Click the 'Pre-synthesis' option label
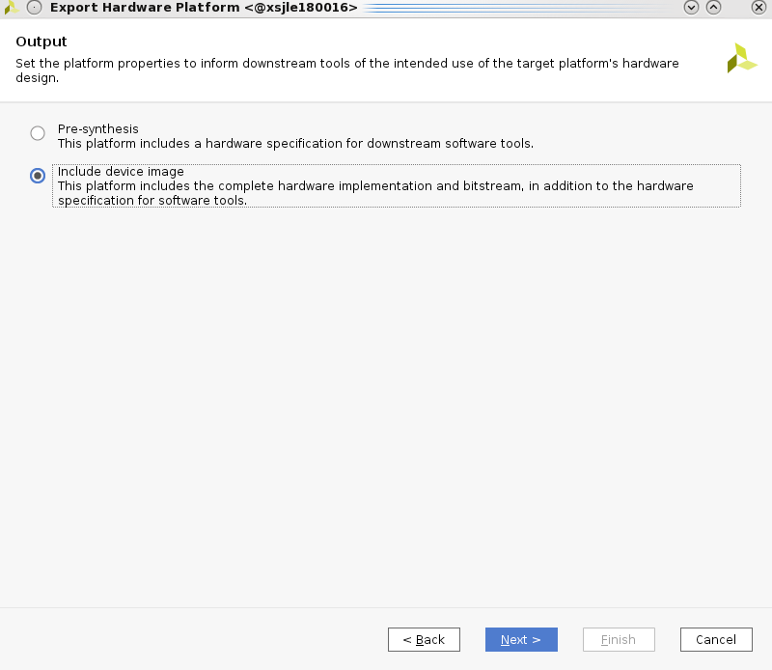772x670 pixels. (x=98, y=128)
